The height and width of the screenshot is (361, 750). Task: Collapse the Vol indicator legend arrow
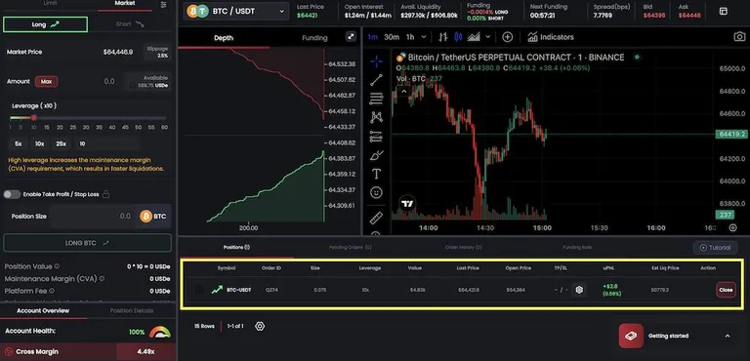403,91
